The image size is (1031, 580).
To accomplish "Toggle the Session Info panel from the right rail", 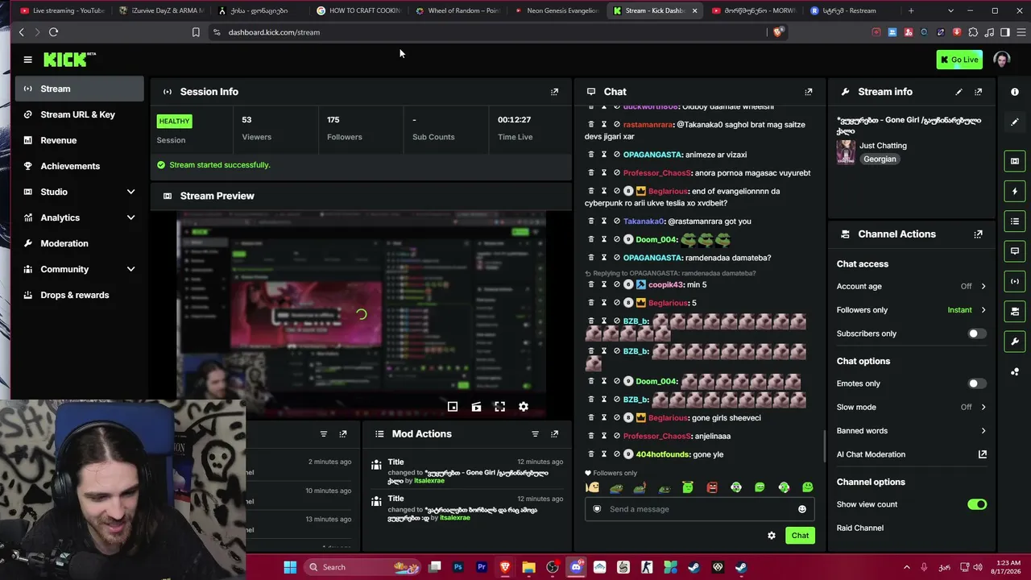I will point(1015,281).
